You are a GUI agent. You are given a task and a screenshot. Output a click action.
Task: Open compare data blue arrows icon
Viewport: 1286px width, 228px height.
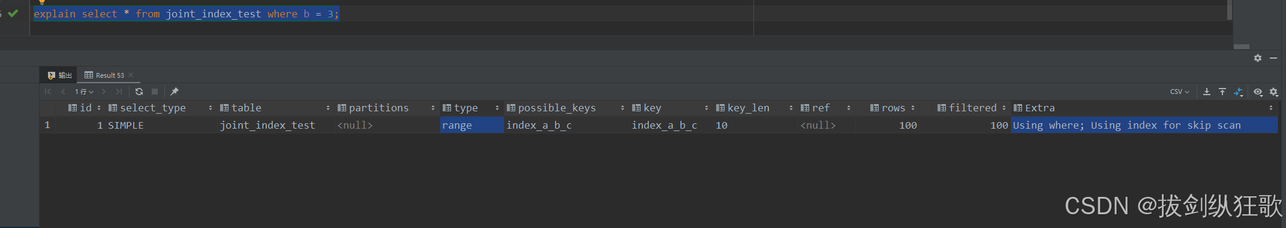[1239, 92]
